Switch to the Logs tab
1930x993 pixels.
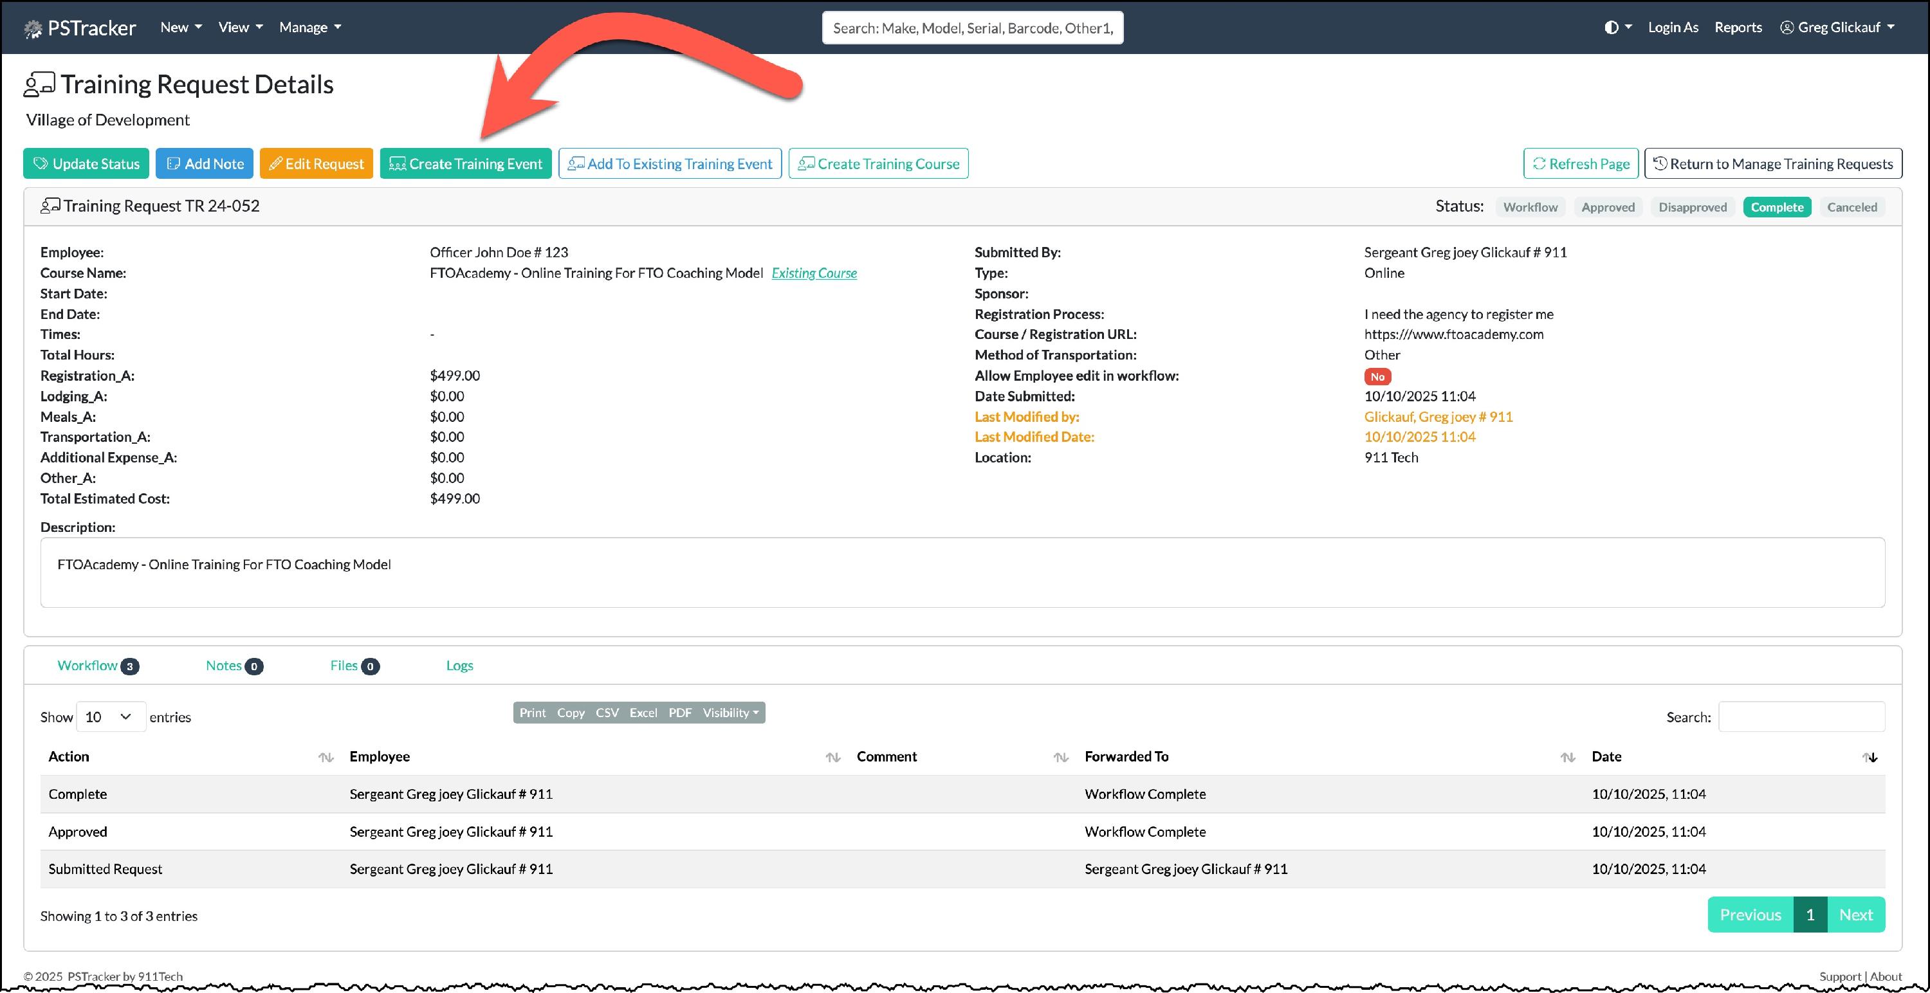click(459, 666)
